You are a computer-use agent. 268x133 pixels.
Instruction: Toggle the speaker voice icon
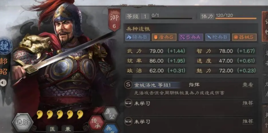[x=3, y=83]
